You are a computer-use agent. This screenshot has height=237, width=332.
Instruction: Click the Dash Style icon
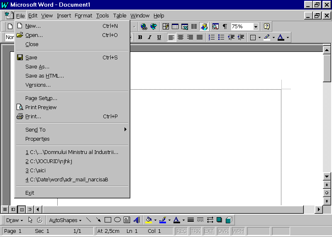click(x=200, y=220)
